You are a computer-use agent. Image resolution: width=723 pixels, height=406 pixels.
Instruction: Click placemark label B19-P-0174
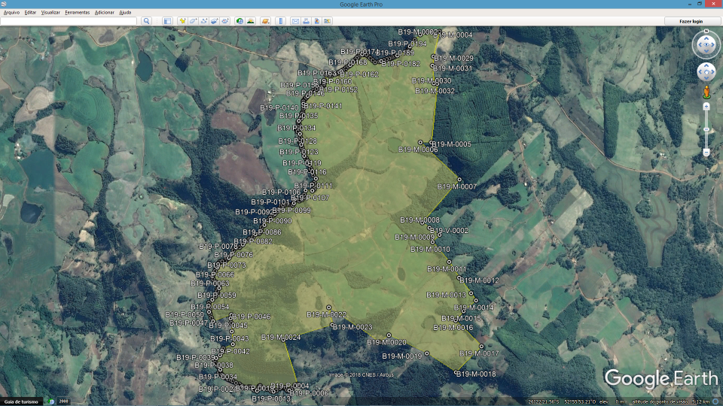(x=360, y=52)
